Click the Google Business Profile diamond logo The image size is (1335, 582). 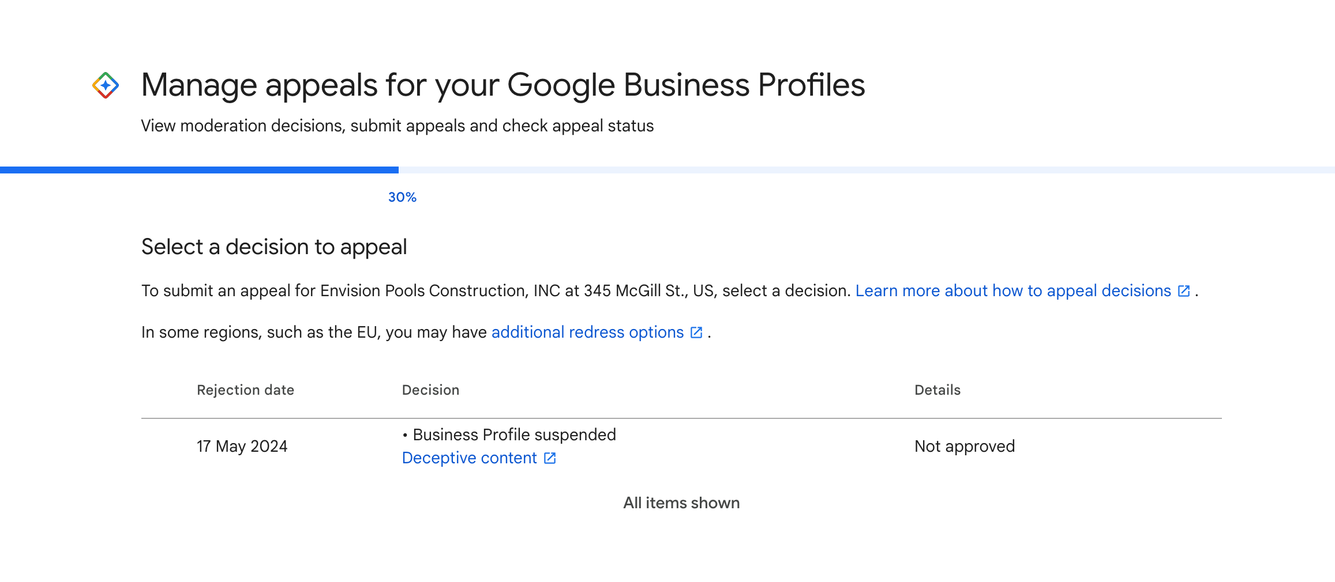[x=106, y=85]
